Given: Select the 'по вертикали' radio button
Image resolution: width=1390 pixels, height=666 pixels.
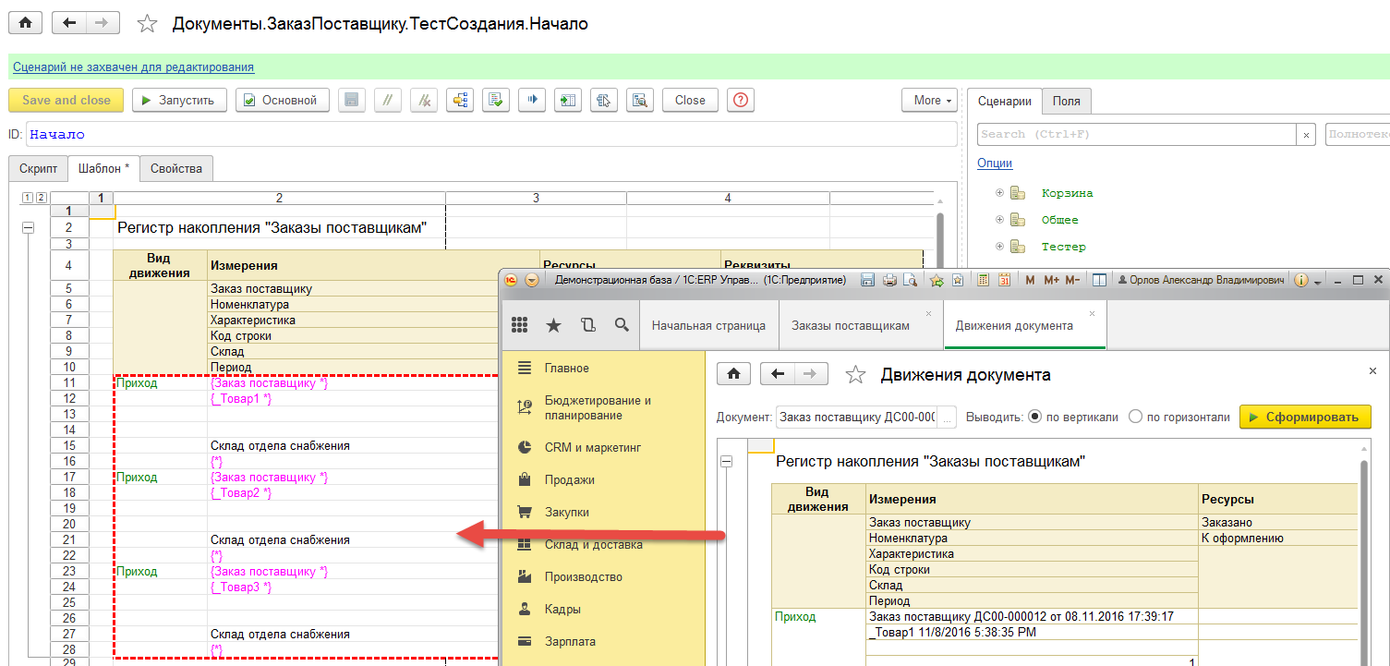Looking at the screenshot, I should (1034, 417).
